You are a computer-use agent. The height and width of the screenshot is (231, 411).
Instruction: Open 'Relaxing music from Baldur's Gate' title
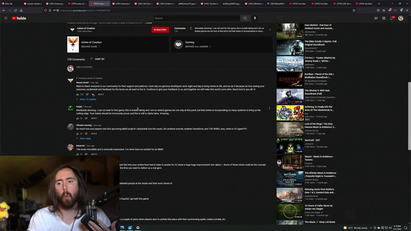(x=320, y=191)
